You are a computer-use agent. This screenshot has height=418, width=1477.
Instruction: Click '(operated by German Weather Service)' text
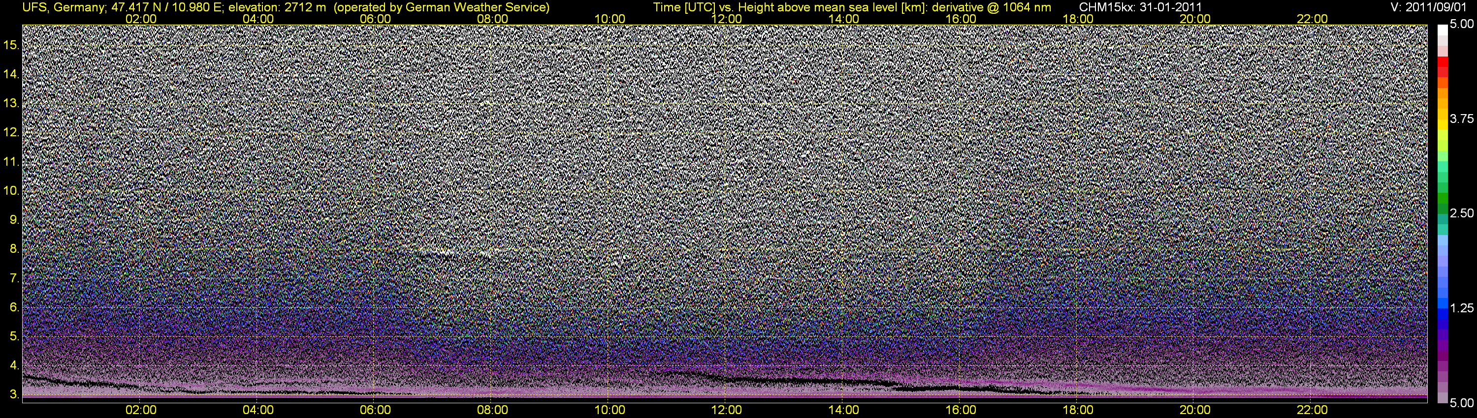tap(441, 7)
